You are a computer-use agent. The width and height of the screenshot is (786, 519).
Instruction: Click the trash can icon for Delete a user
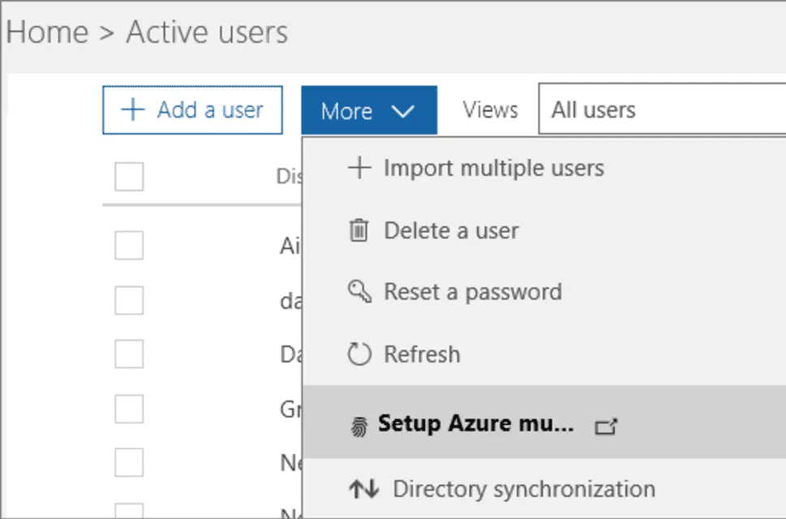click(x=359, y=231)
